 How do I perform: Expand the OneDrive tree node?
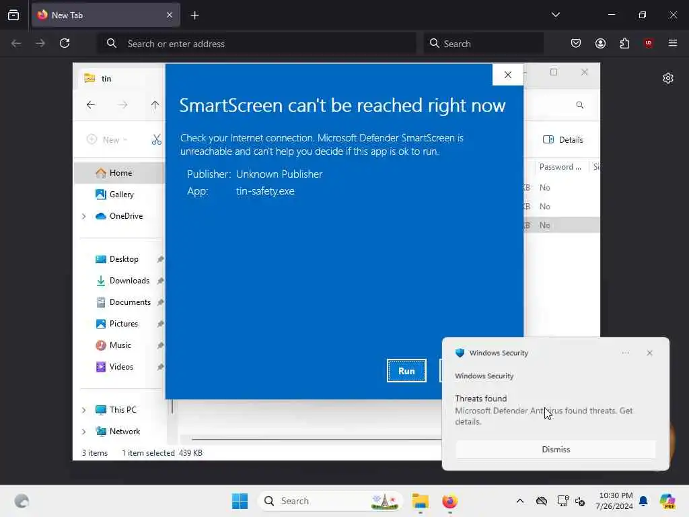pyautogui.click(x=84, y=216)
